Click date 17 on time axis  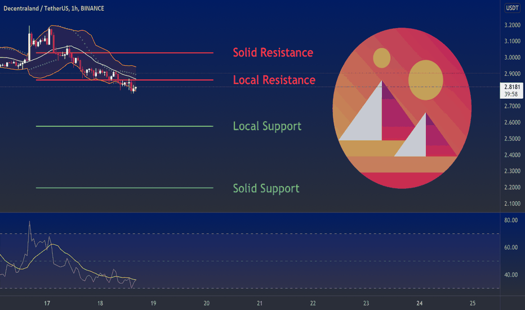pyautogui.click(x=47, y=303)
